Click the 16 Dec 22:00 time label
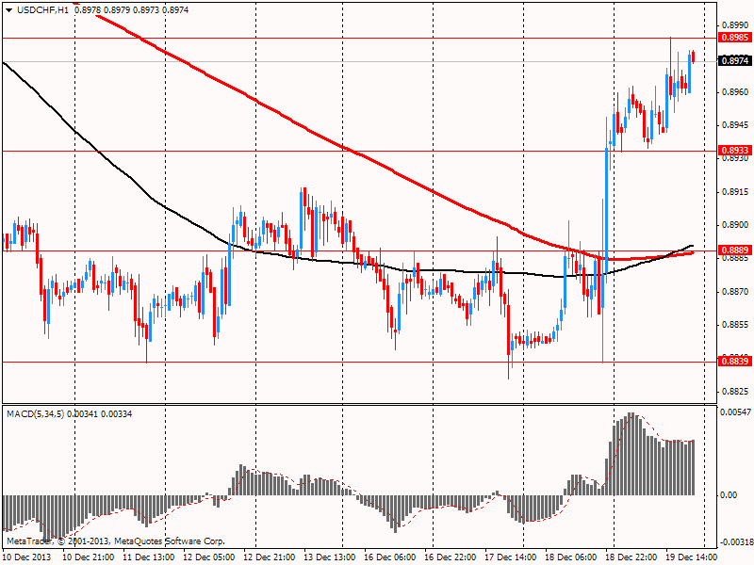The height and width of the screenshot is (565, 754). click(x=451, y=557)
